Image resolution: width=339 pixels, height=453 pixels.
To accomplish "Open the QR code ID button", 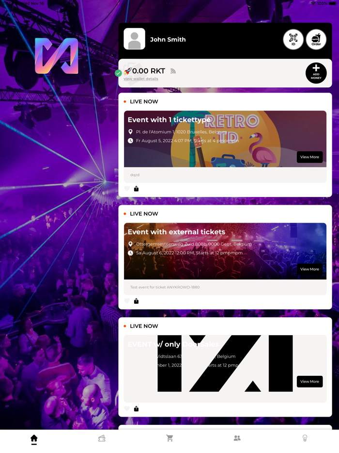I will coord(293,39).
